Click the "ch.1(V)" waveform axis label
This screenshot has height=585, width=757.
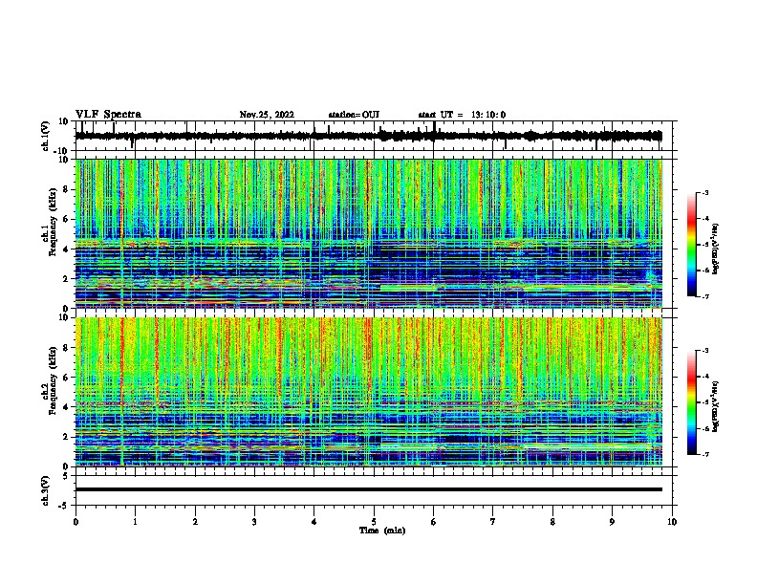46,136
